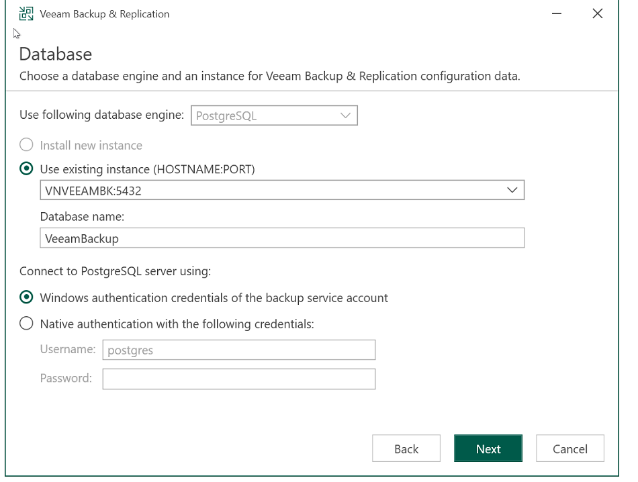Click the 'Veeam Backup & Replication' title text

tap(105, 14)
